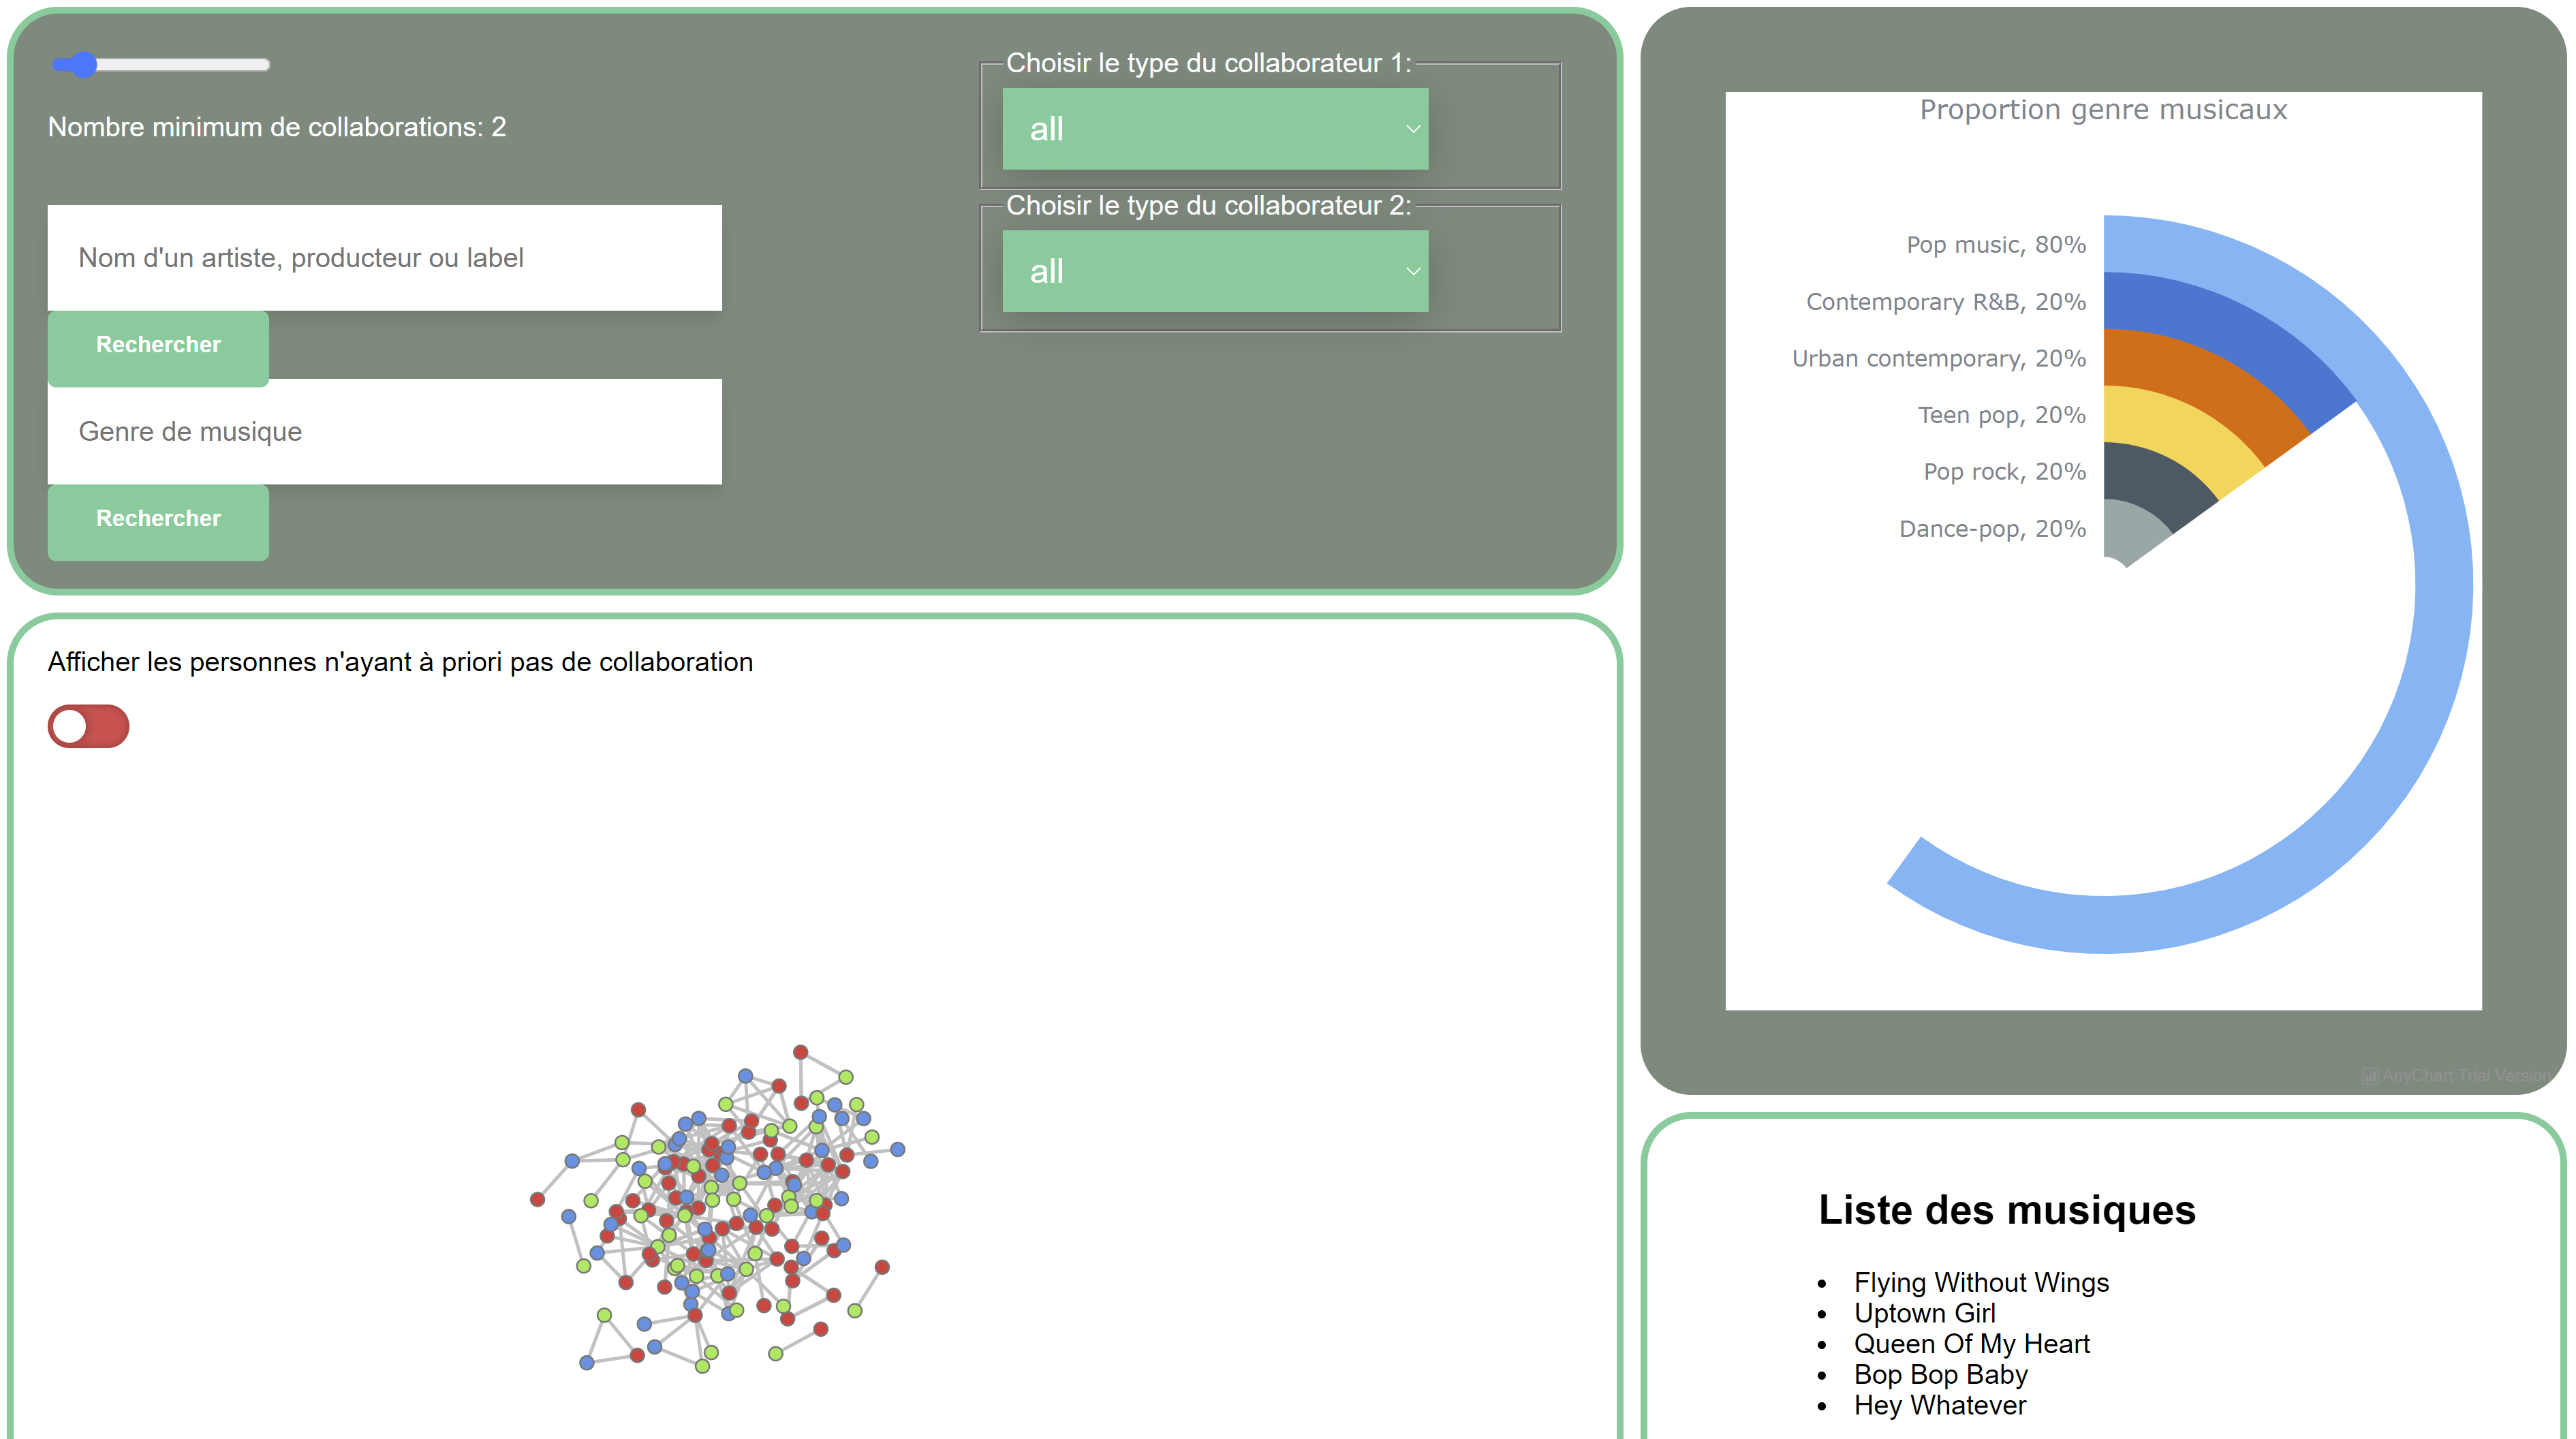Image resolution: width=2576 pixels, height=1439 pixels.
Task: Open the collaborateur 2 type dropdown
Action: click(1214, 271)
